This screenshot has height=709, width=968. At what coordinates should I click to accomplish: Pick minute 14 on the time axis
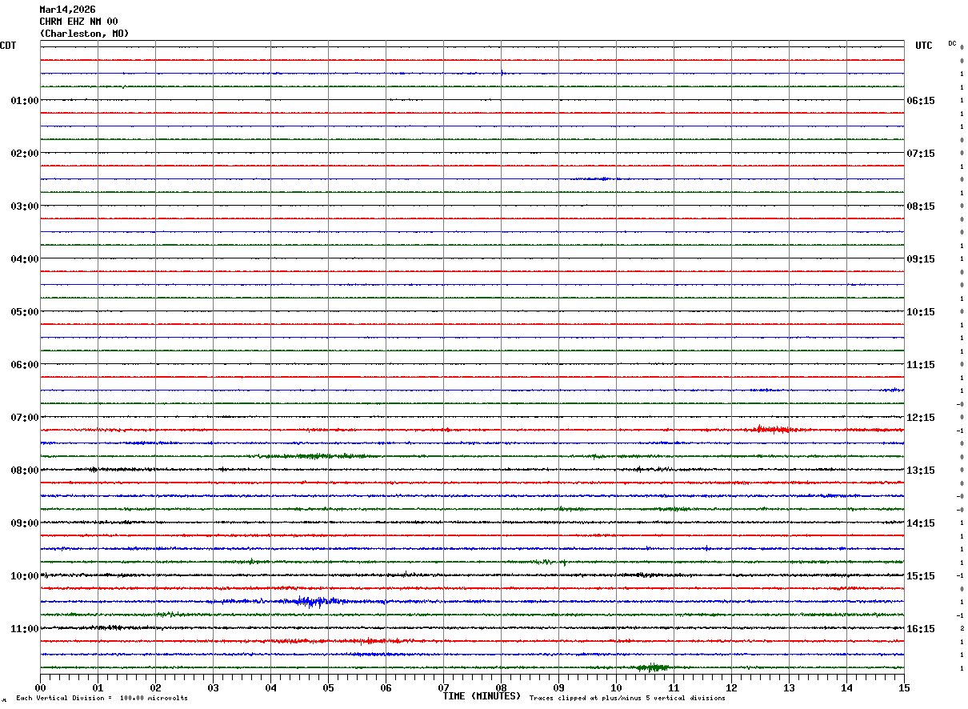coord(846,687)
